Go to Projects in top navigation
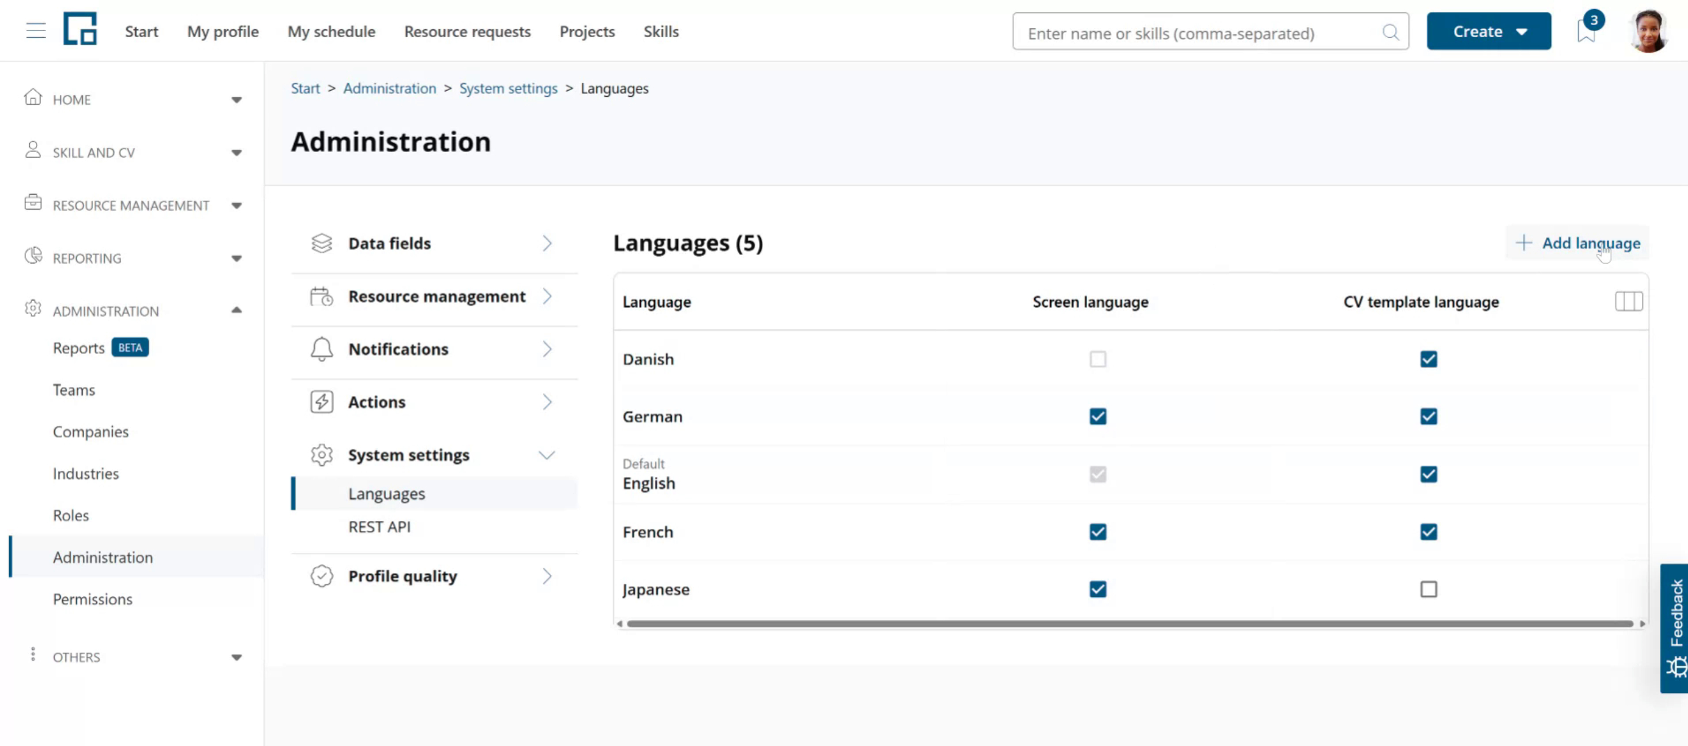This screenshot has height=746, width=1688. [x=587, y=32]
